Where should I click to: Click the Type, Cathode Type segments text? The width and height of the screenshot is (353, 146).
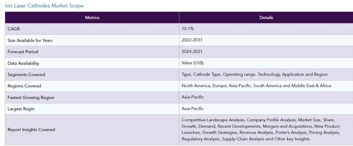click(x=255, y=75)
